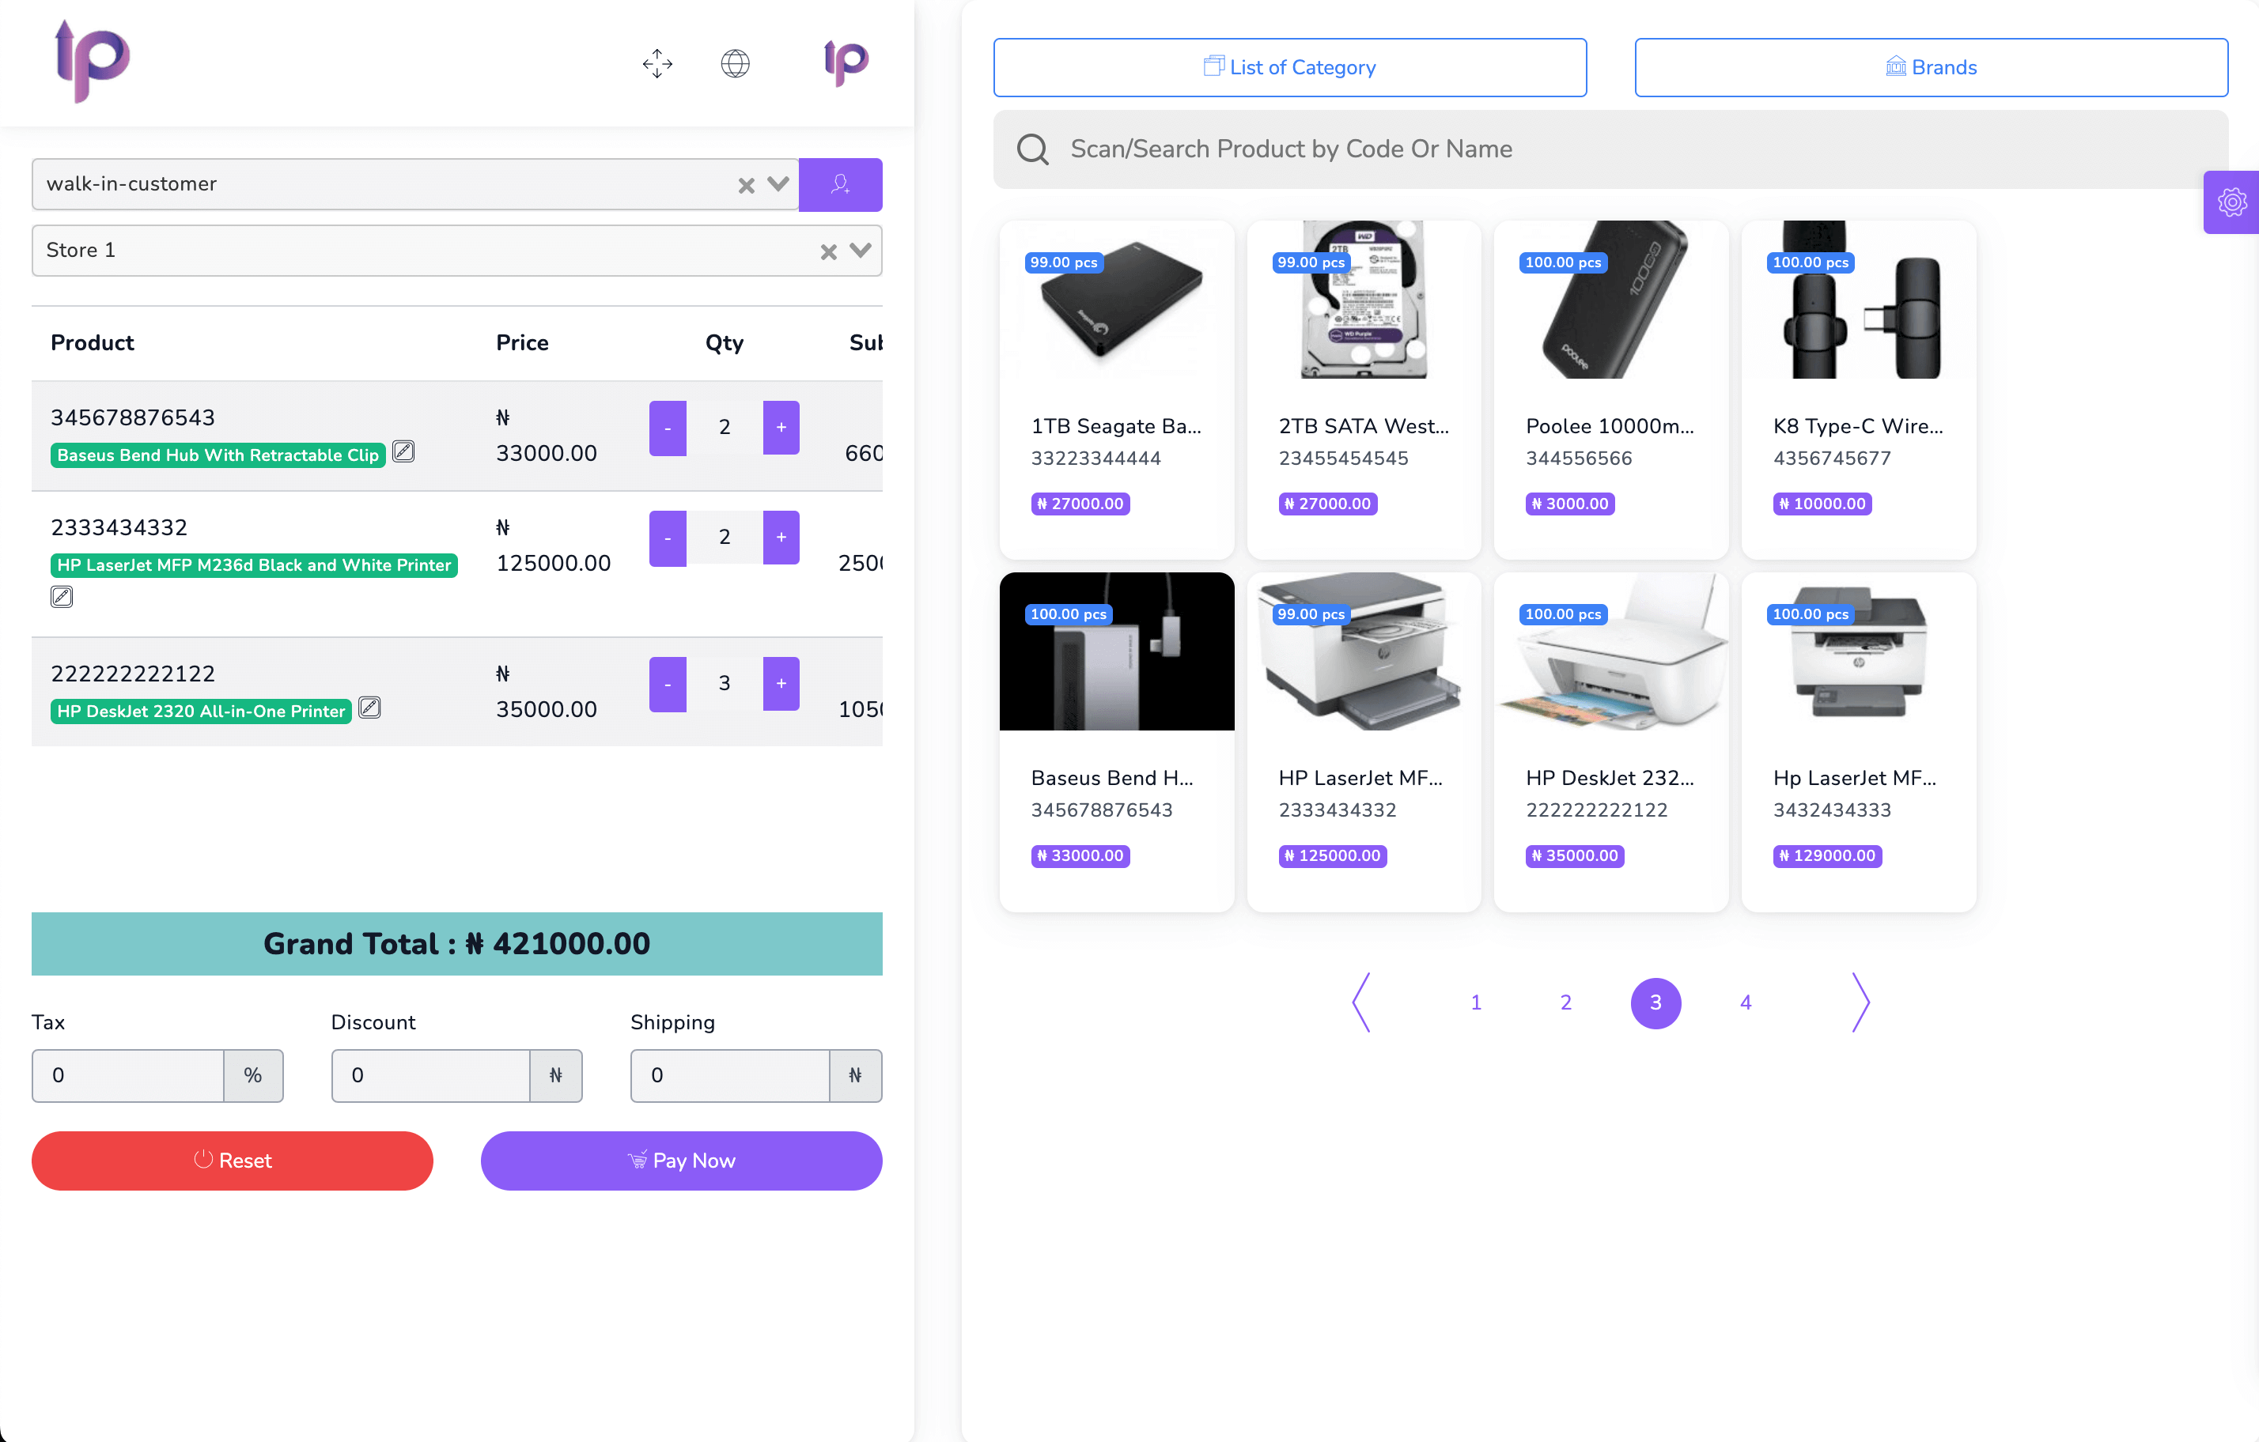The height and width of the screenshot is (1442, 2259).
Task: Open the language globe icon
Action: tap(735, 62)
